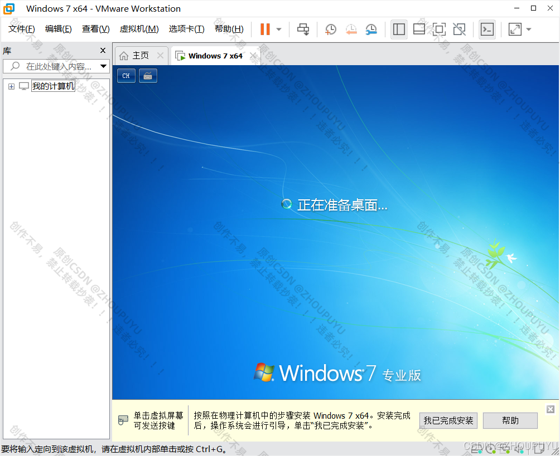Close the 库 library panel

point(103,51)
